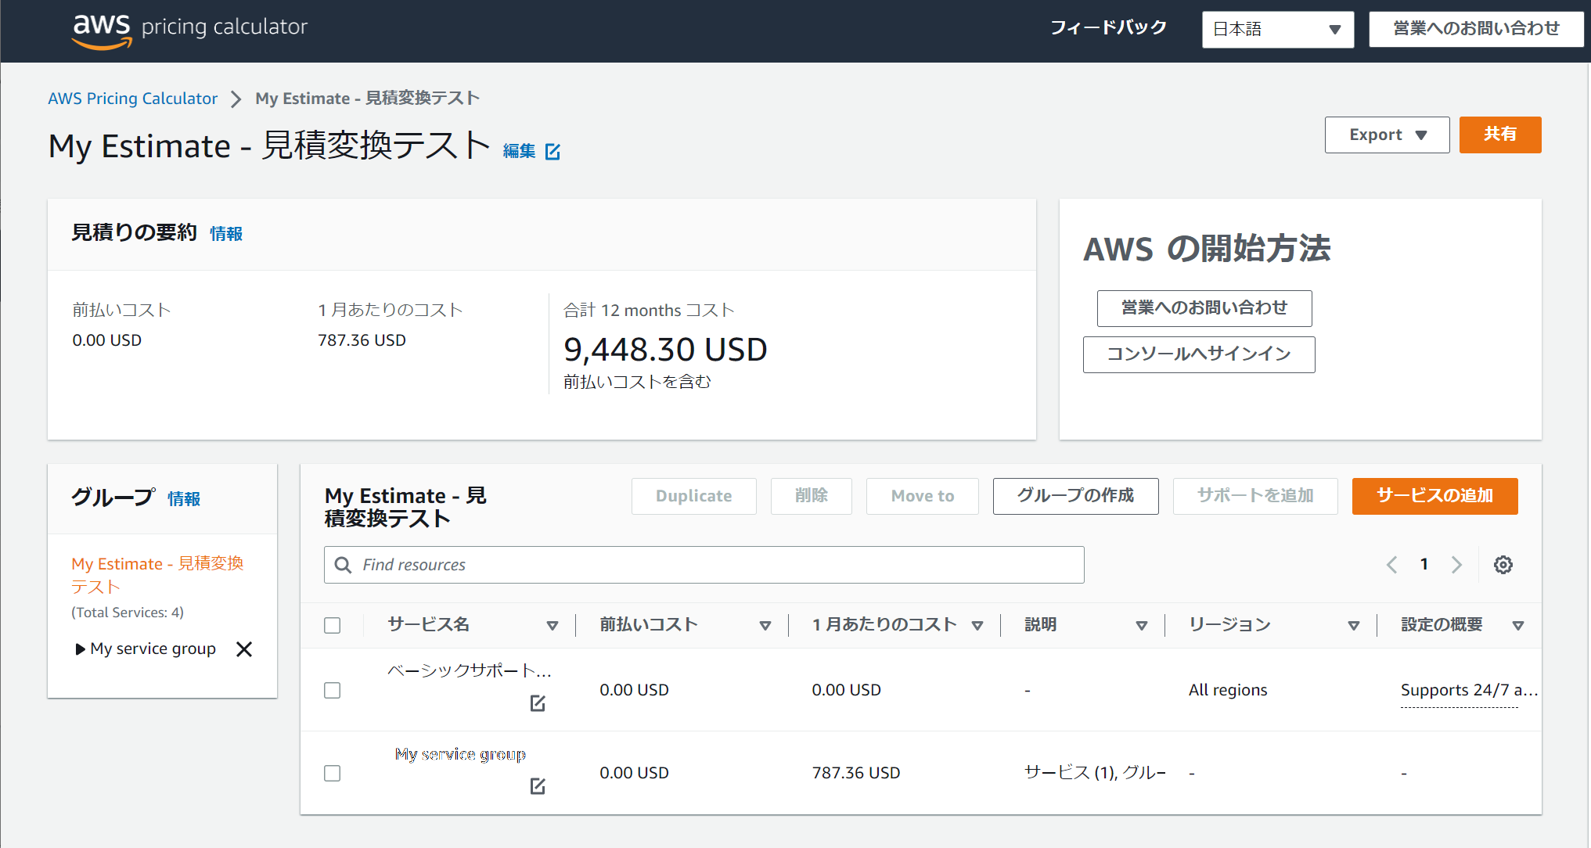Image resolution: width=1591 pixels, height=848 pixels.
Task: Go to next page of resources
Action: click(x=1456, y=565)
